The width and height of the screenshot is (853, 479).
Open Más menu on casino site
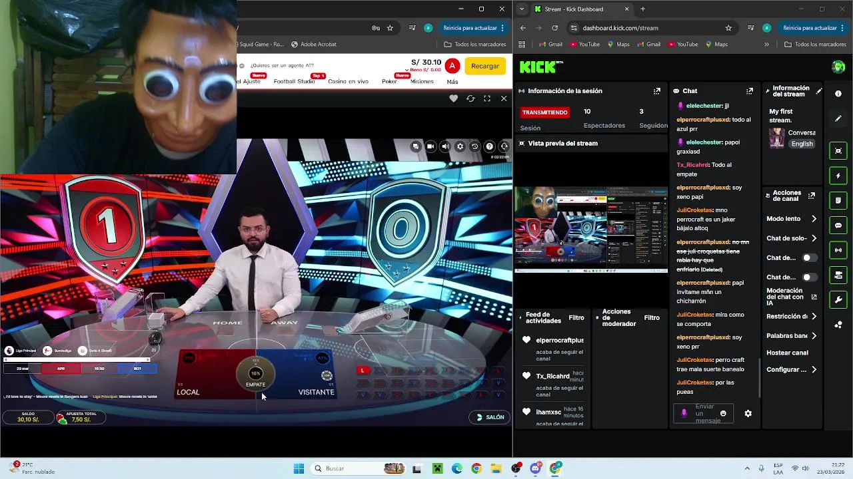point(452,82)
